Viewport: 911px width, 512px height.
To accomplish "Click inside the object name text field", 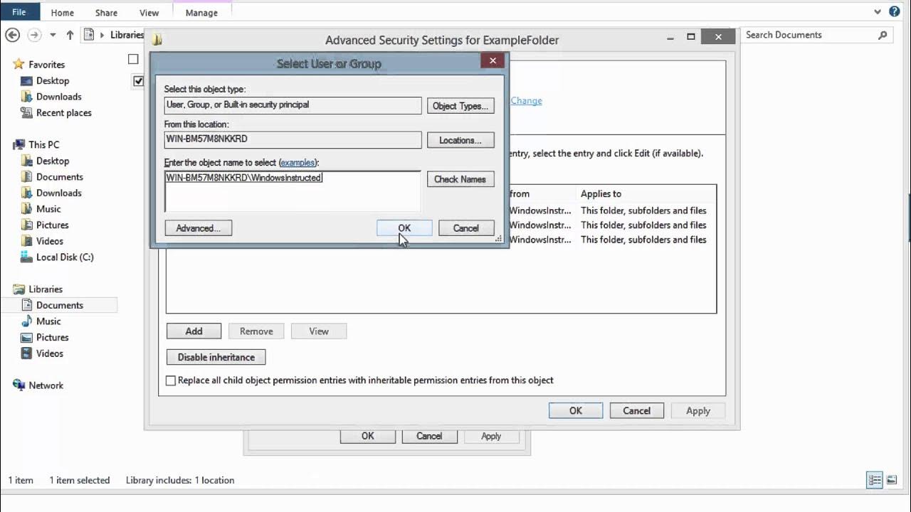I will pyautogui.click(x=293, y=191).
